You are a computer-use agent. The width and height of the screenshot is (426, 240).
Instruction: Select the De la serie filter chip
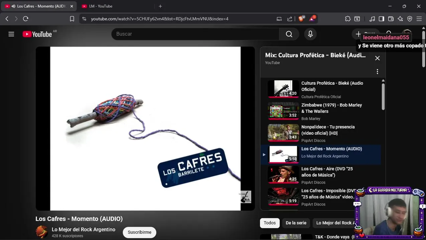[296, 223]
